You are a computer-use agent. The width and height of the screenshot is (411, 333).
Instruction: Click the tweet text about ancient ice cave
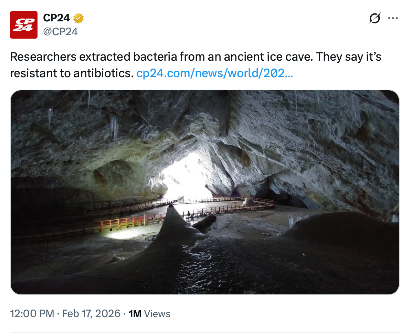196,57
